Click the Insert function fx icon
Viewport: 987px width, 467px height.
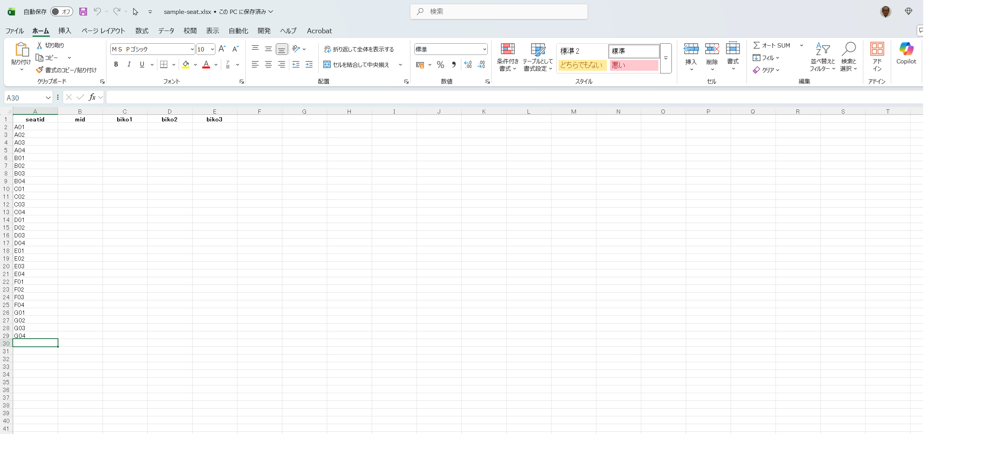[92, 97]
